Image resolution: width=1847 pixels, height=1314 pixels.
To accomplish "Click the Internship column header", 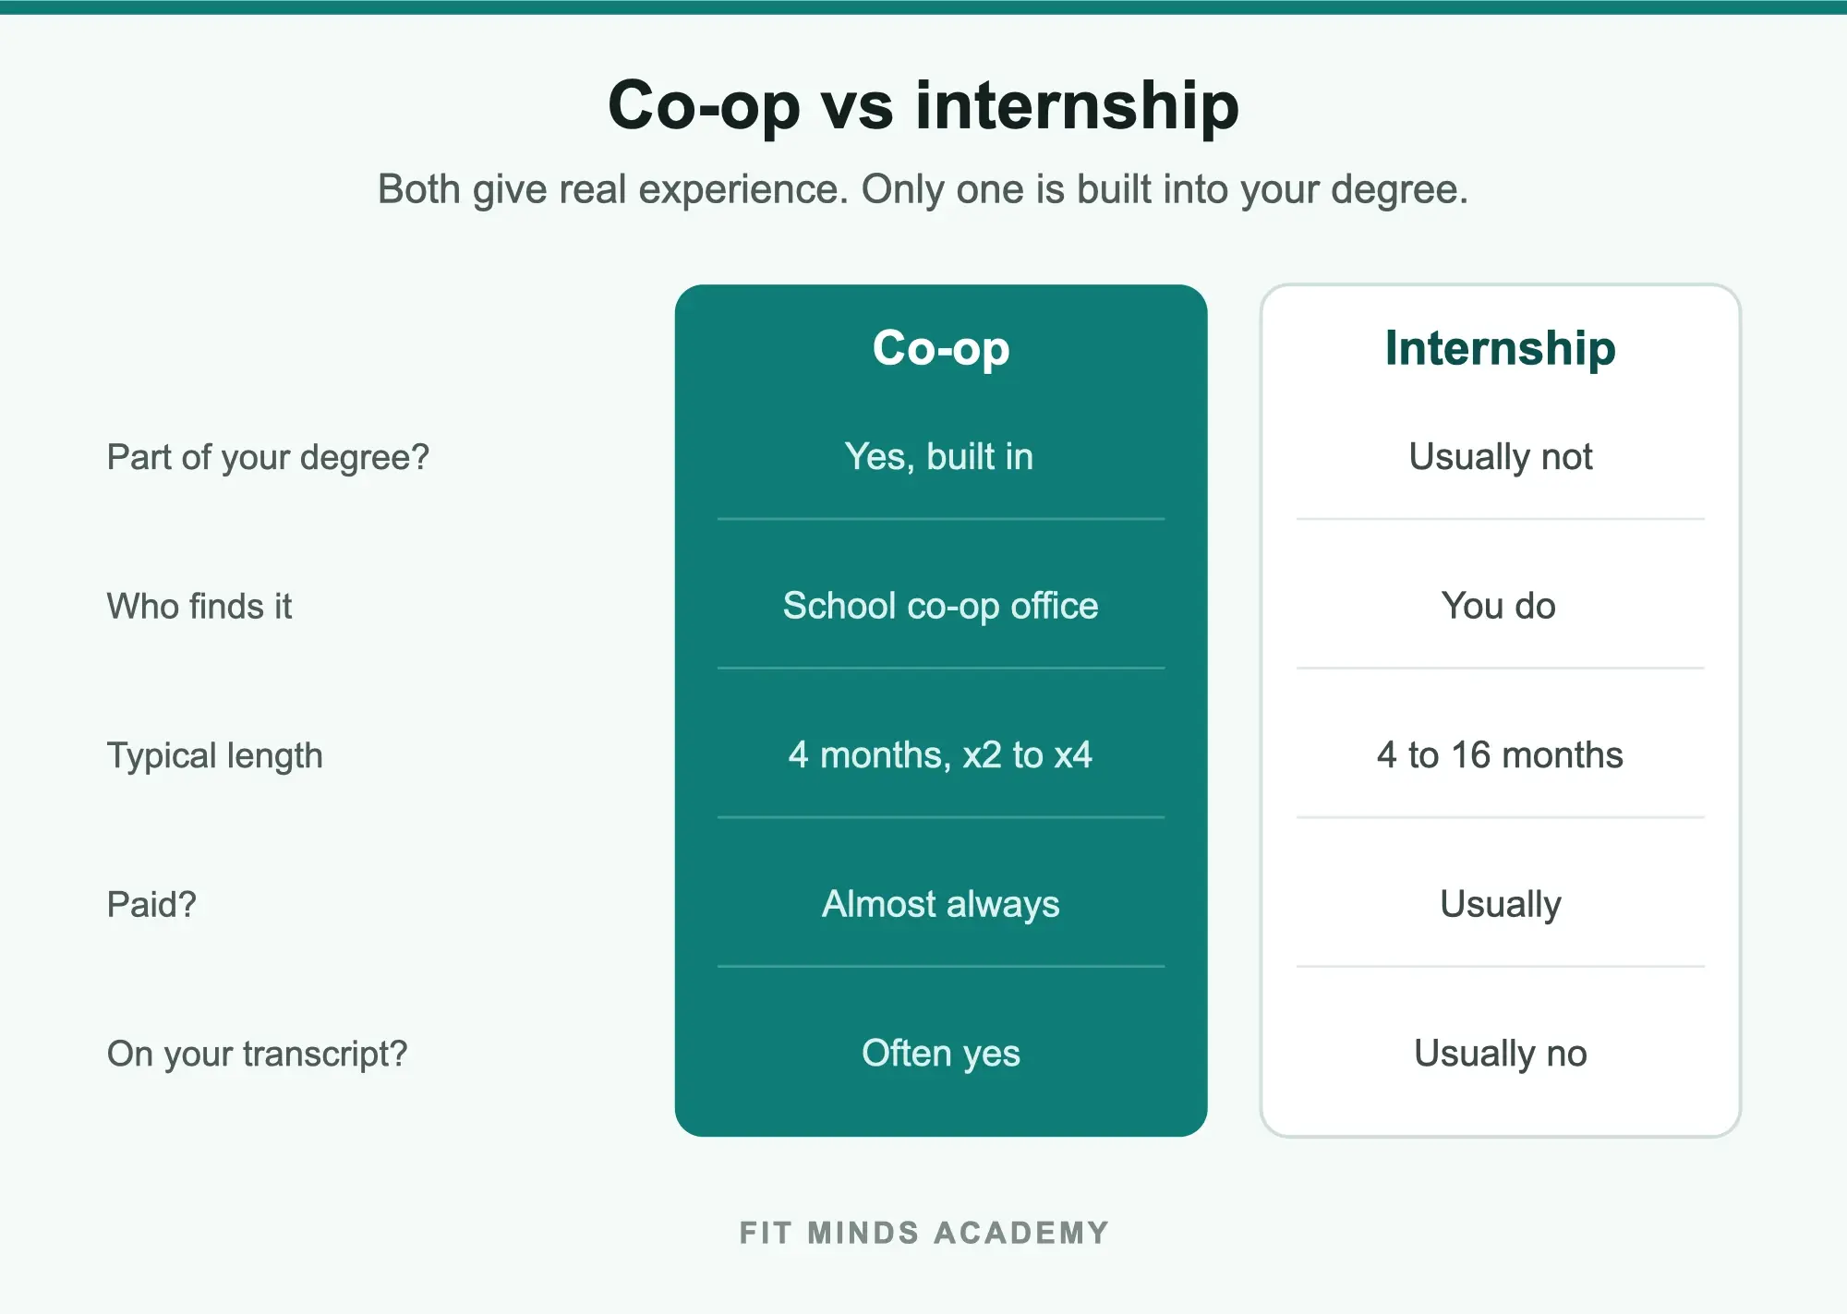I will [x=1501, y=348].
